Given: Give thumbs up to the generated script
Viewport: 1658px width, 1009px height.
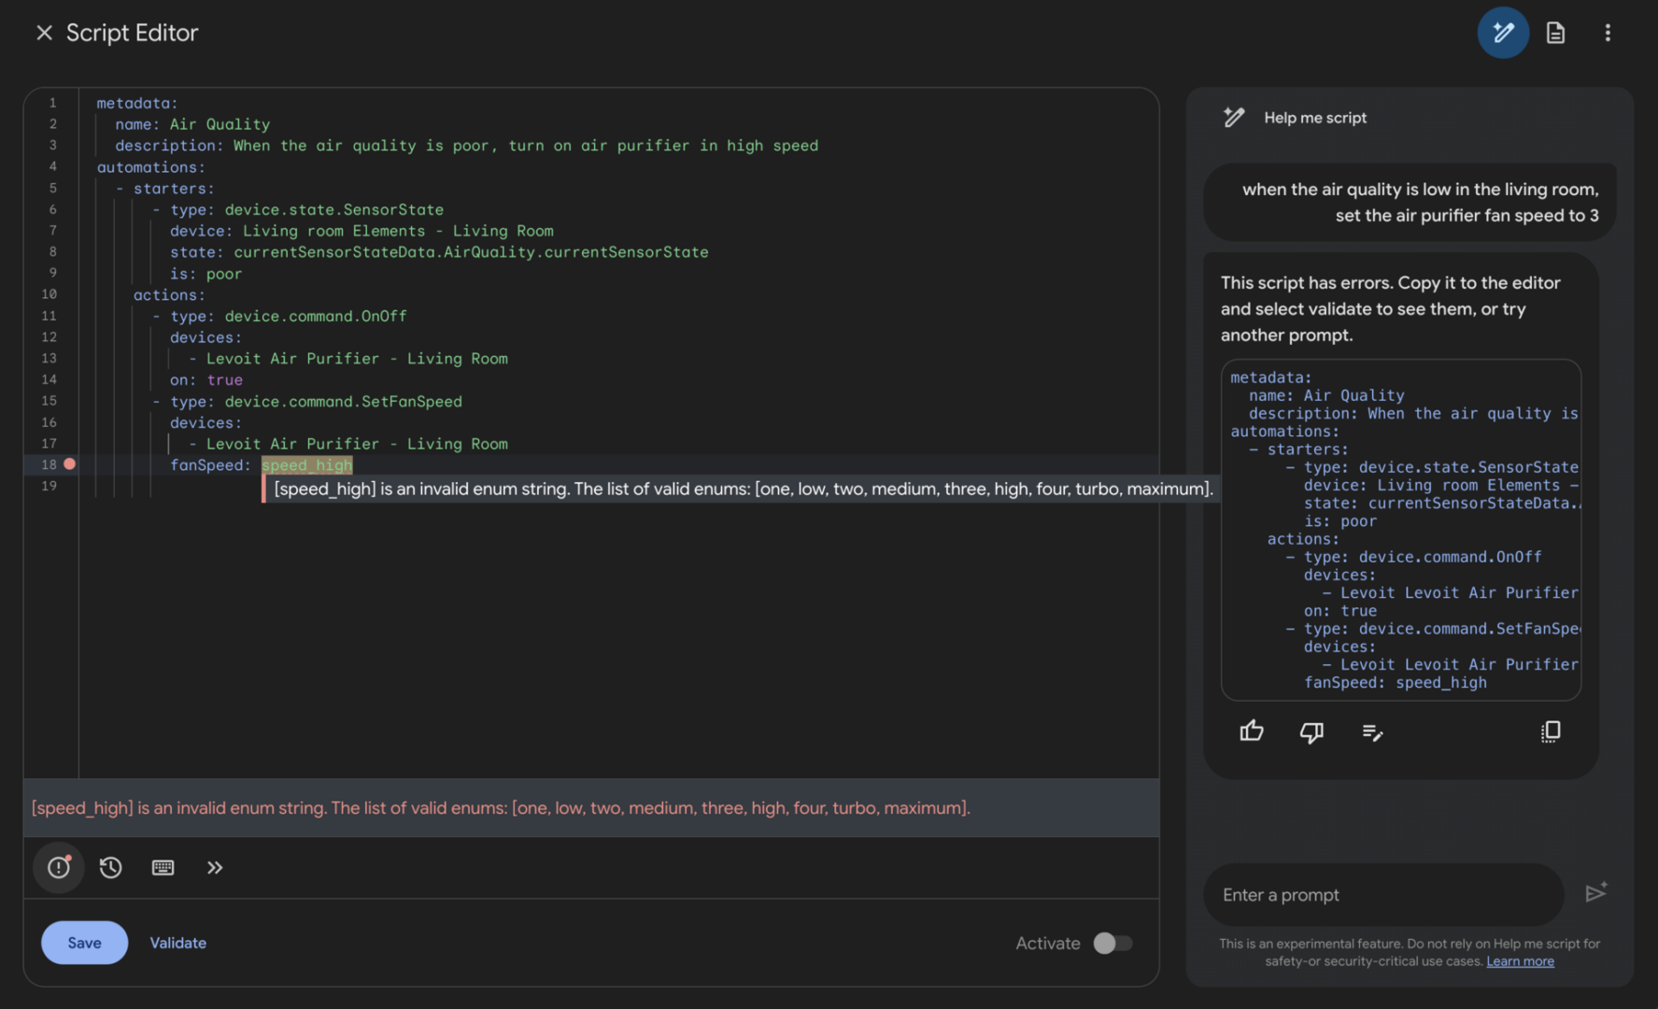Looking at the screenshot, I should click(x=1251, y=732).
